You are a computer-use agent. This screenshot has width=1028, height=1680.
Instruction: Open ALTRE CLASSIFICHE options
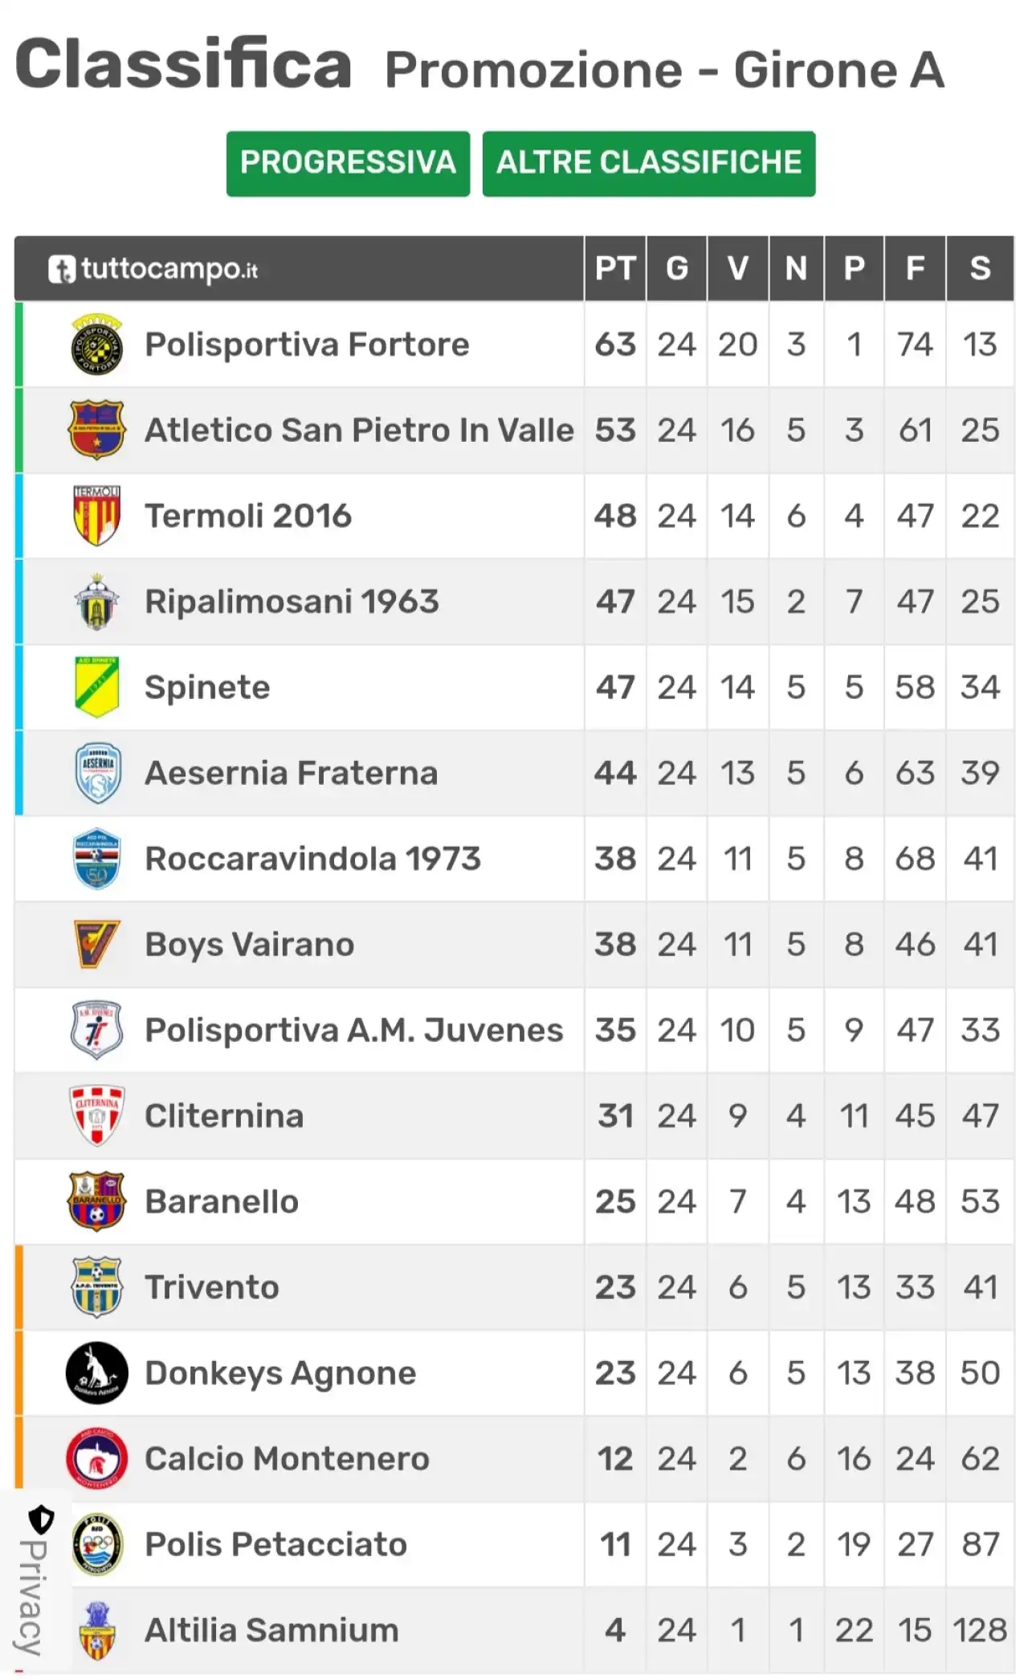pos(649,163)
